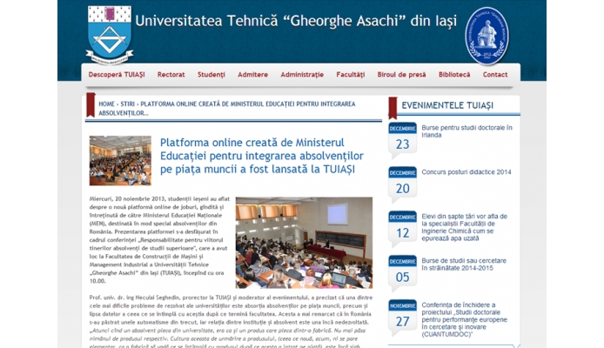This screenshot has width=604, height=348.
Task: Click the university shield crest logo
Action: [x=110, y=35]
